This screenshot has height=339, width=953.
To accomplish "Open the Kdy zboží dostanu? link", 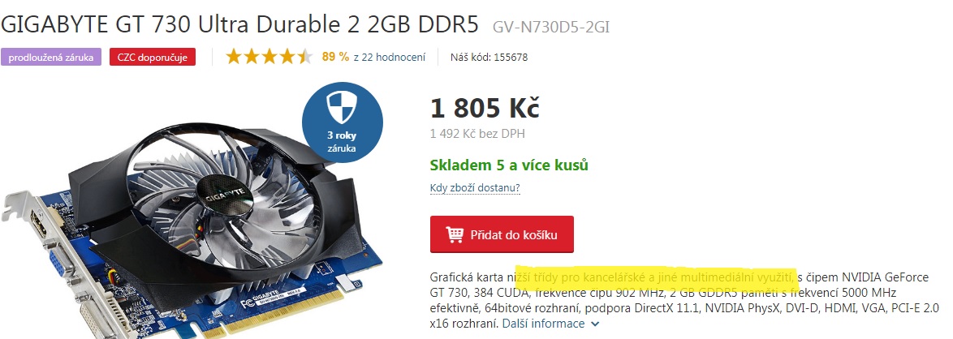I will click(x=476, y=187).
